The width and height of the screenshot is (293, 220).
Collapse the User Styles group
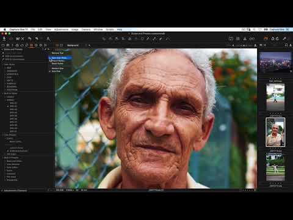tap(2, 64)
